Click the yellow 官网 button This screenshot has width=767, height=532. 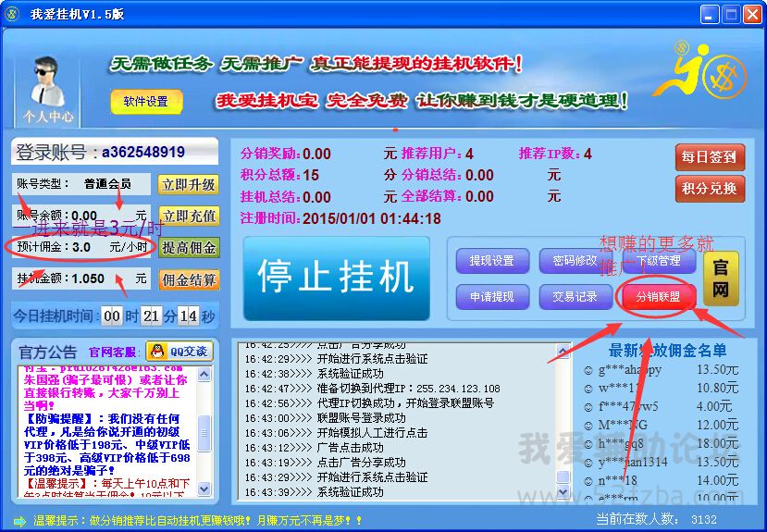[721, 279]
